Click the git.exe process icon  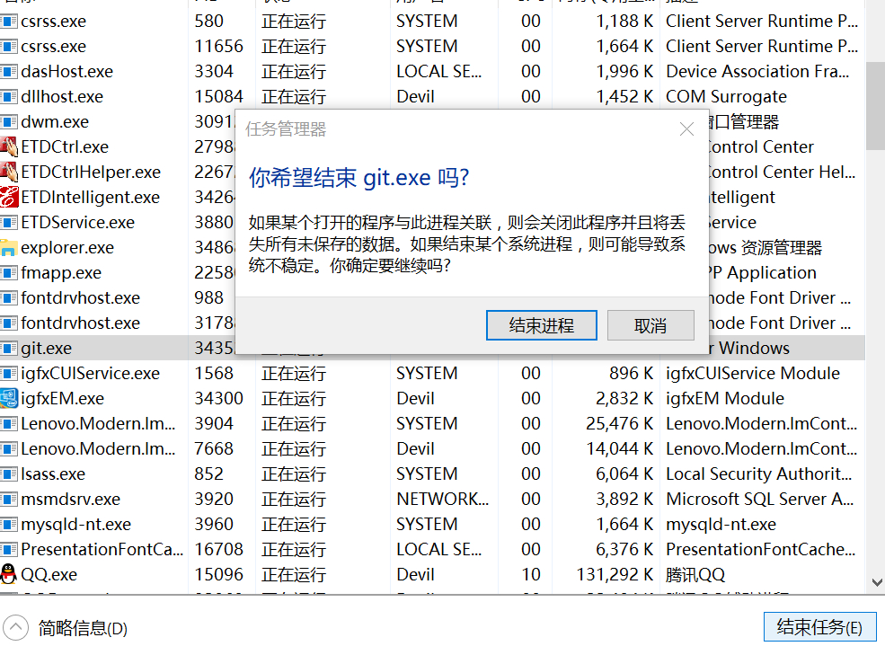point(9,349)
